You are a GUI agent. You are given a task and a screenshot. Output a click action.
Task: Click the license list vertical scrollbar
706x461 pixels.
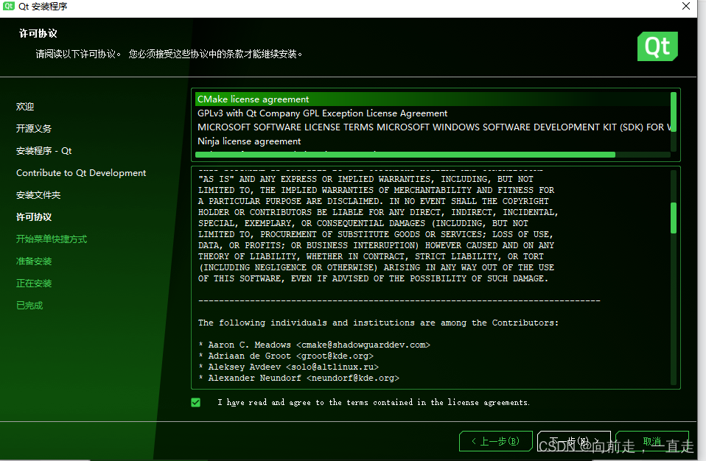pos(674,113)
